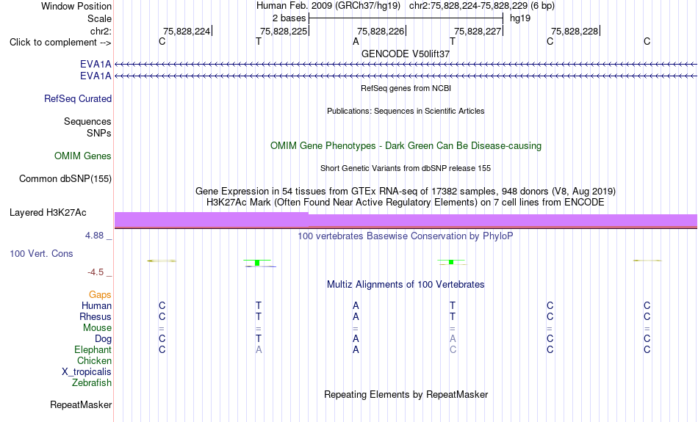
Task: Click 'Publications: Sequences in Scientific Articles' title
Action: [x=406, y=111]
